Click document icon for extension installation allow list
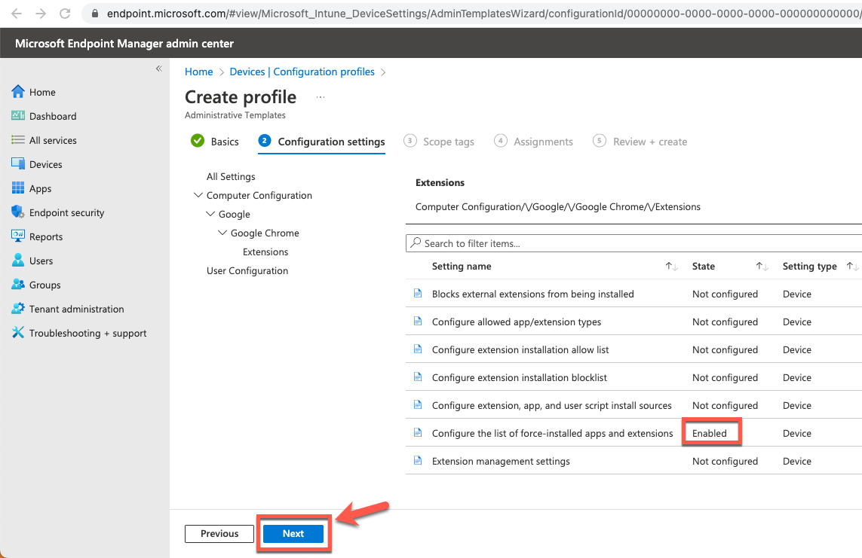 (x=418, y=349)
